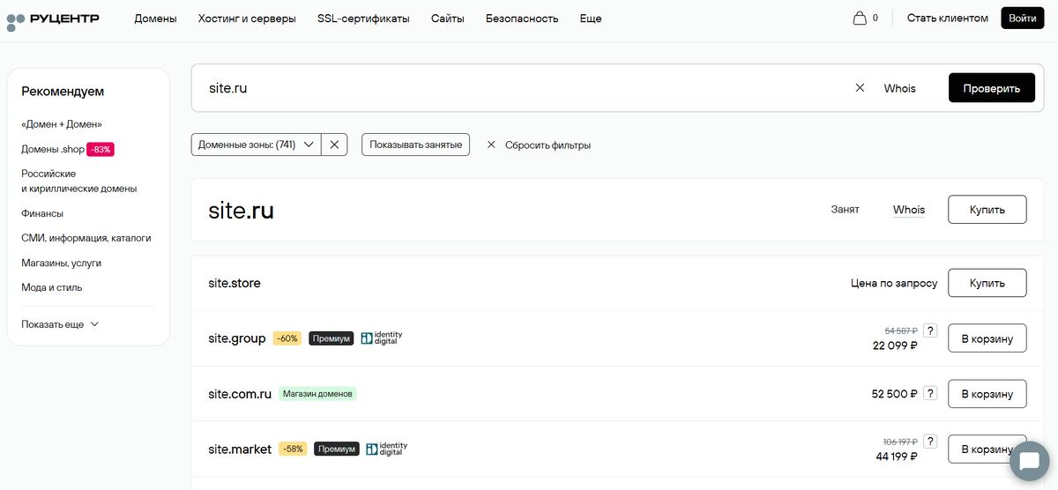The height and width of the screenshot is (490, 1058).
Task: Click Купить for site.ru
Action: click(987, 210)
